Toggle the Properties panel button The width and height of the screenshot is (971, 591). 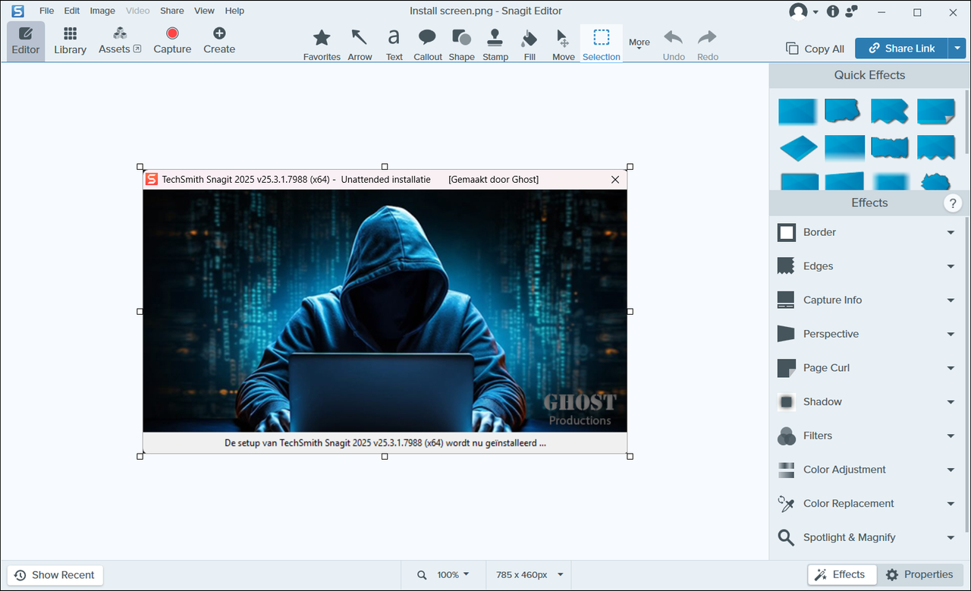pos(919,574)
